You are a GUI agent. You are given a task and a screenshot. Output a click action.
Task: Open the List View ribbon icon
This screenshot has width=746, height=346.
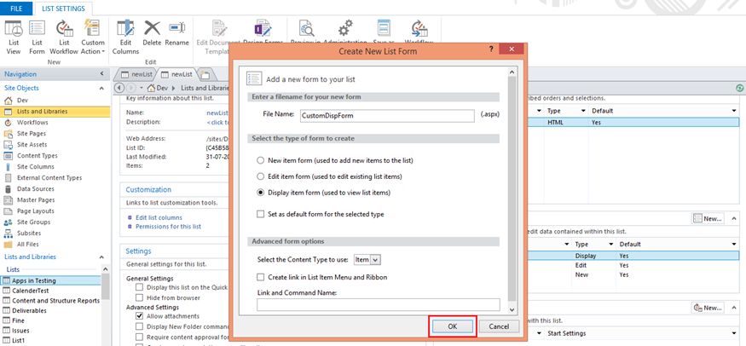(x=14, y=37)
